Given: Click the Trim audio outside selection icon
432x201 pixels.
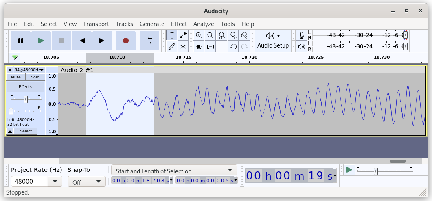Looking at the screenshot, I should coord(199,47).
